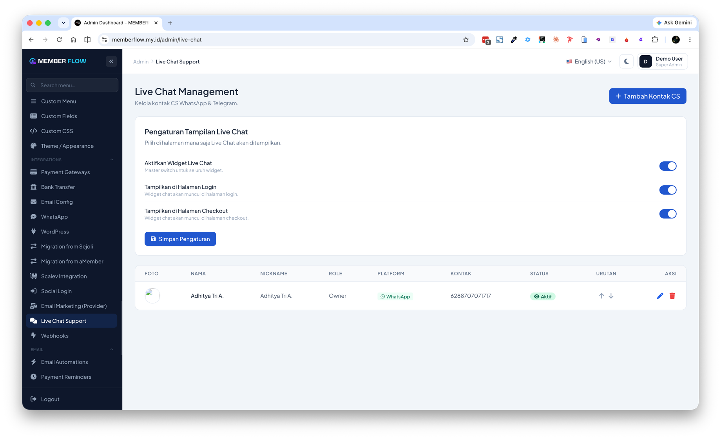The height and width of the screenshot is (439, 721).
Task: Click the Custom Fields icon in the sidebar
Action: click(34, 116)
